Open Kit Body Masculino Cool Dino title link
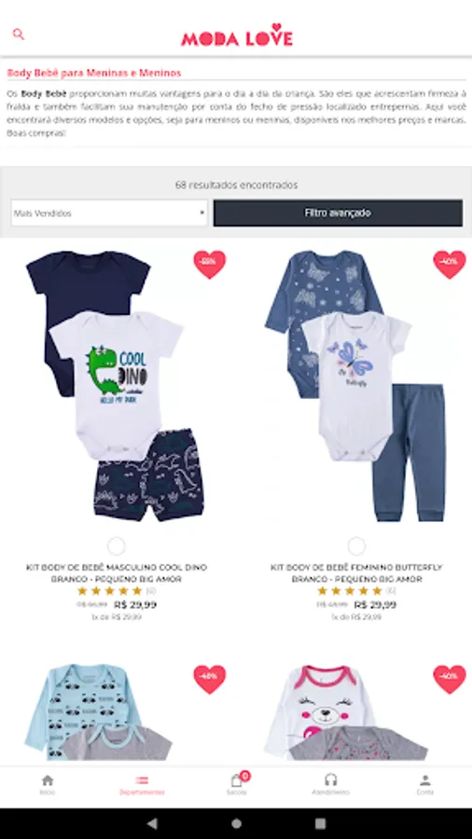The width and height of the screenshot is (472, 839). click(116, 573)
